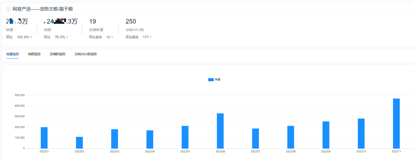Click the up arrow next to 76.3%
Image resolution: width=414 pixels, height=160 pixels.
click(67, 37)
